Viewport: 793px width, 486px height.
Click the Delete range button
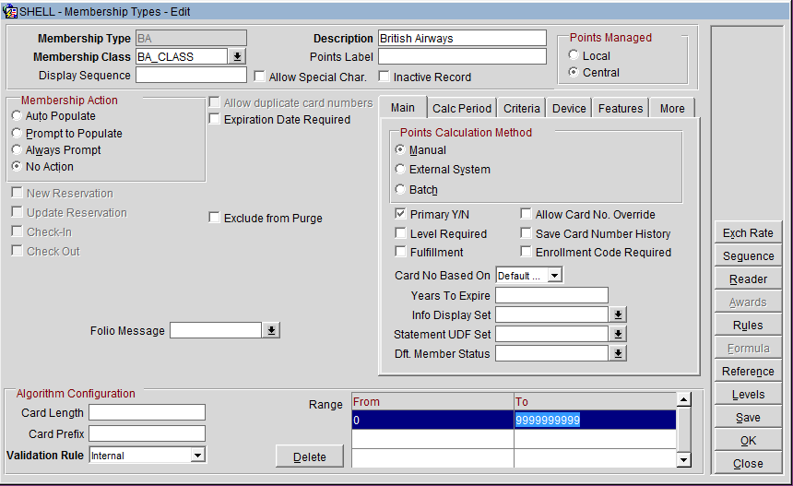point(310,456)
